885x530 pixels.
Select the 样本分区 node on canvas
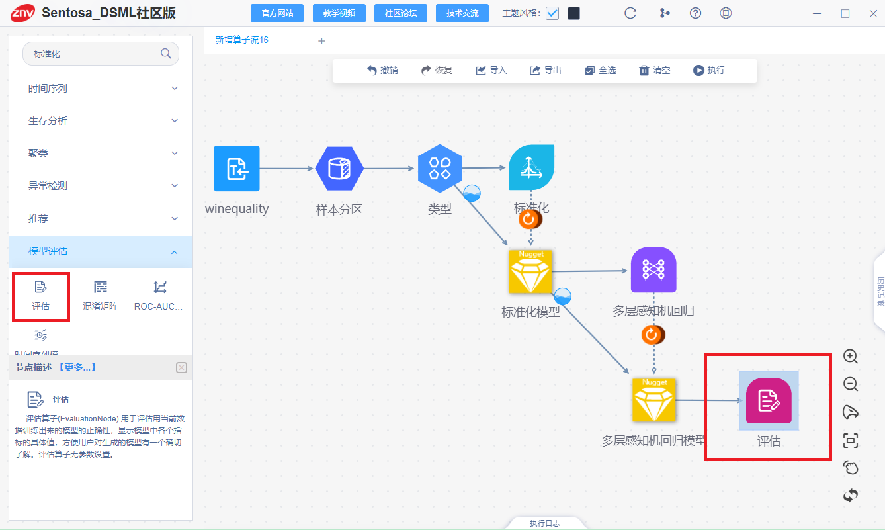[339, 168]
